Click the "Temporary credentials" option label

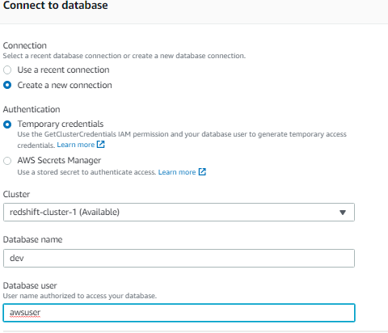61,124
